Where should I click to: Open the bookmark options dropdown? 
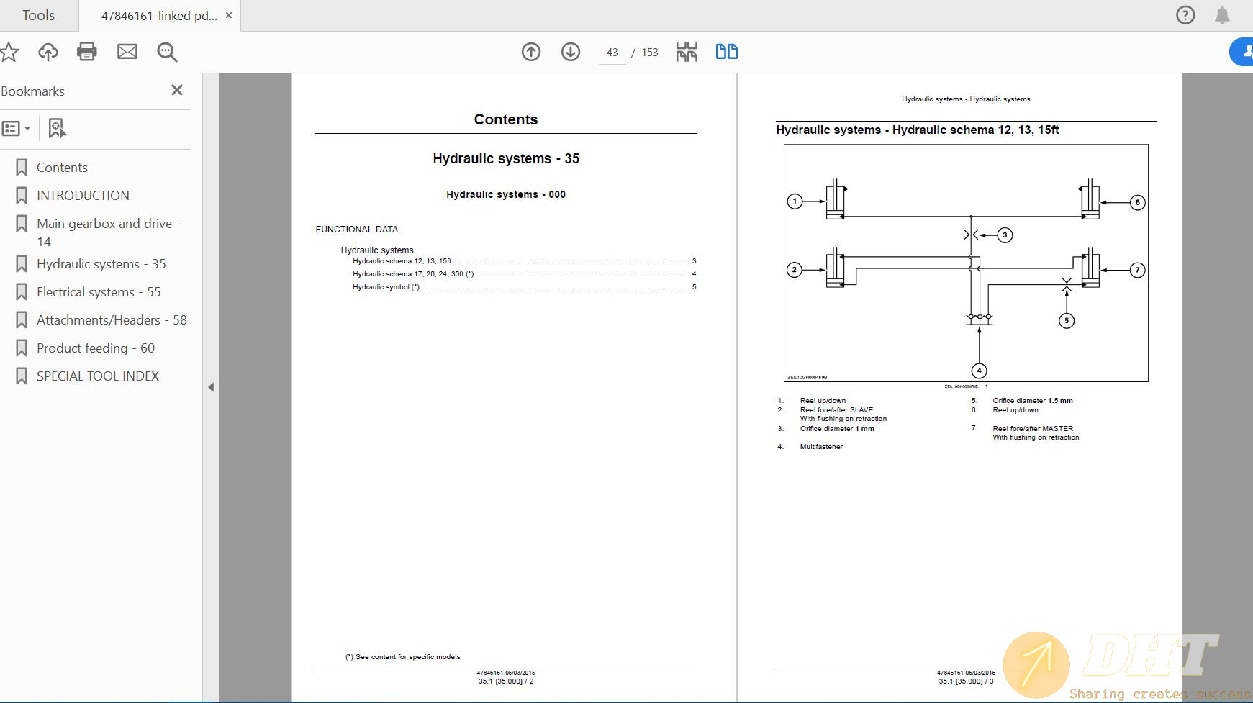[16, 129]
